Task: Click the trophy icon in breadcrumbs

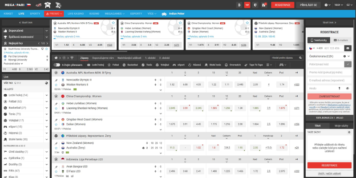Action: click(72, 58)
